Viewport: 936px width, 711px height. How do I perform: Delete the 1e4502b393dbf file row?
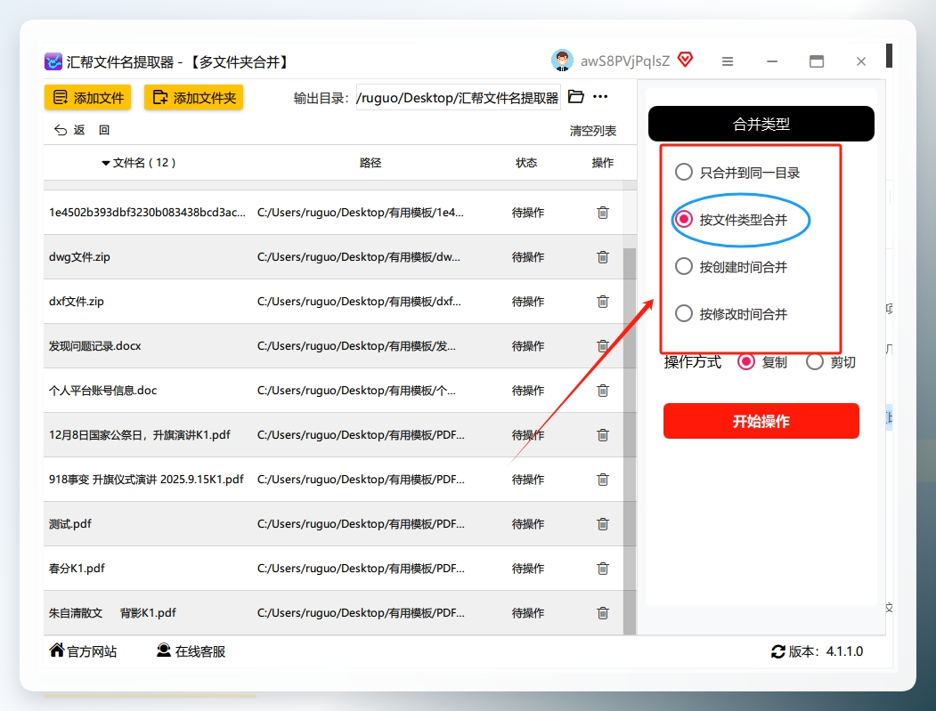pyautogui.click(x=603, y=213)
